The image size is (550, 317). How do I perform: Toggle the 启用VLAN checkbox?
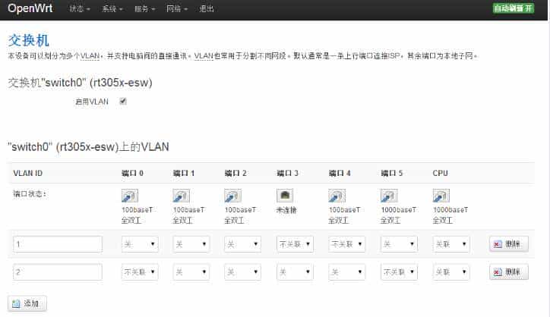pyautogui.click(x=123, y=101)
